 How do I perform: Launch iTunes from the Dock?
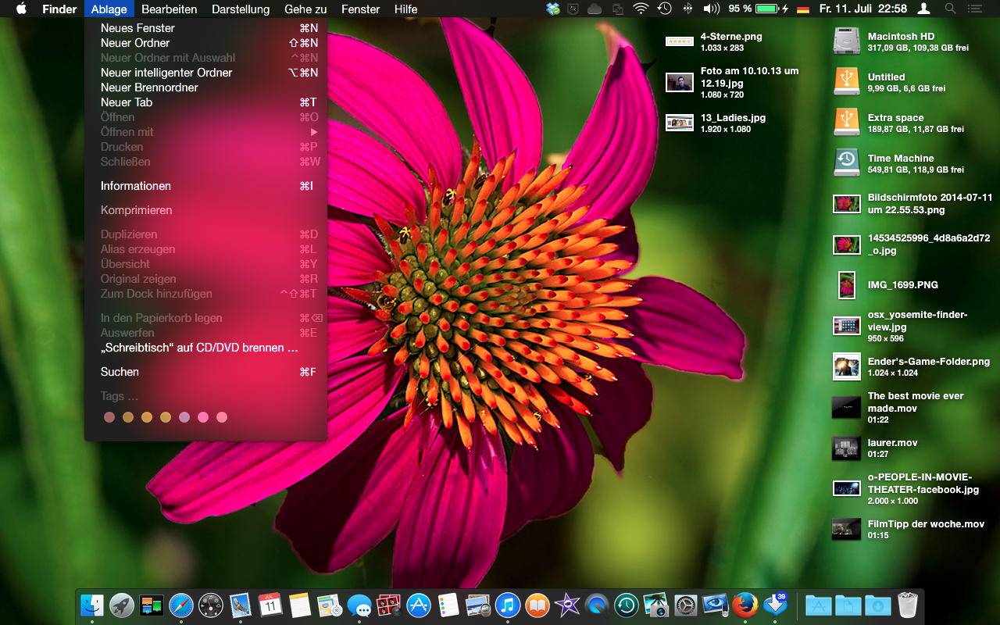click(508, 605)
